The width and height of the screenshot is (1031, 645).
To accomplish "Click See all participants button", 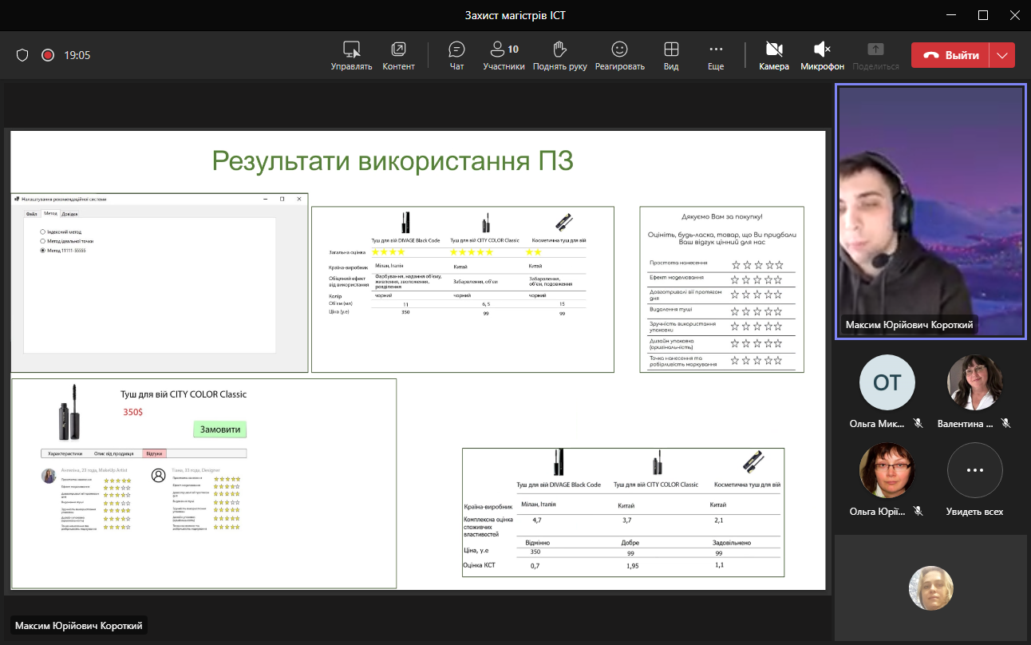I will point(974,470).
